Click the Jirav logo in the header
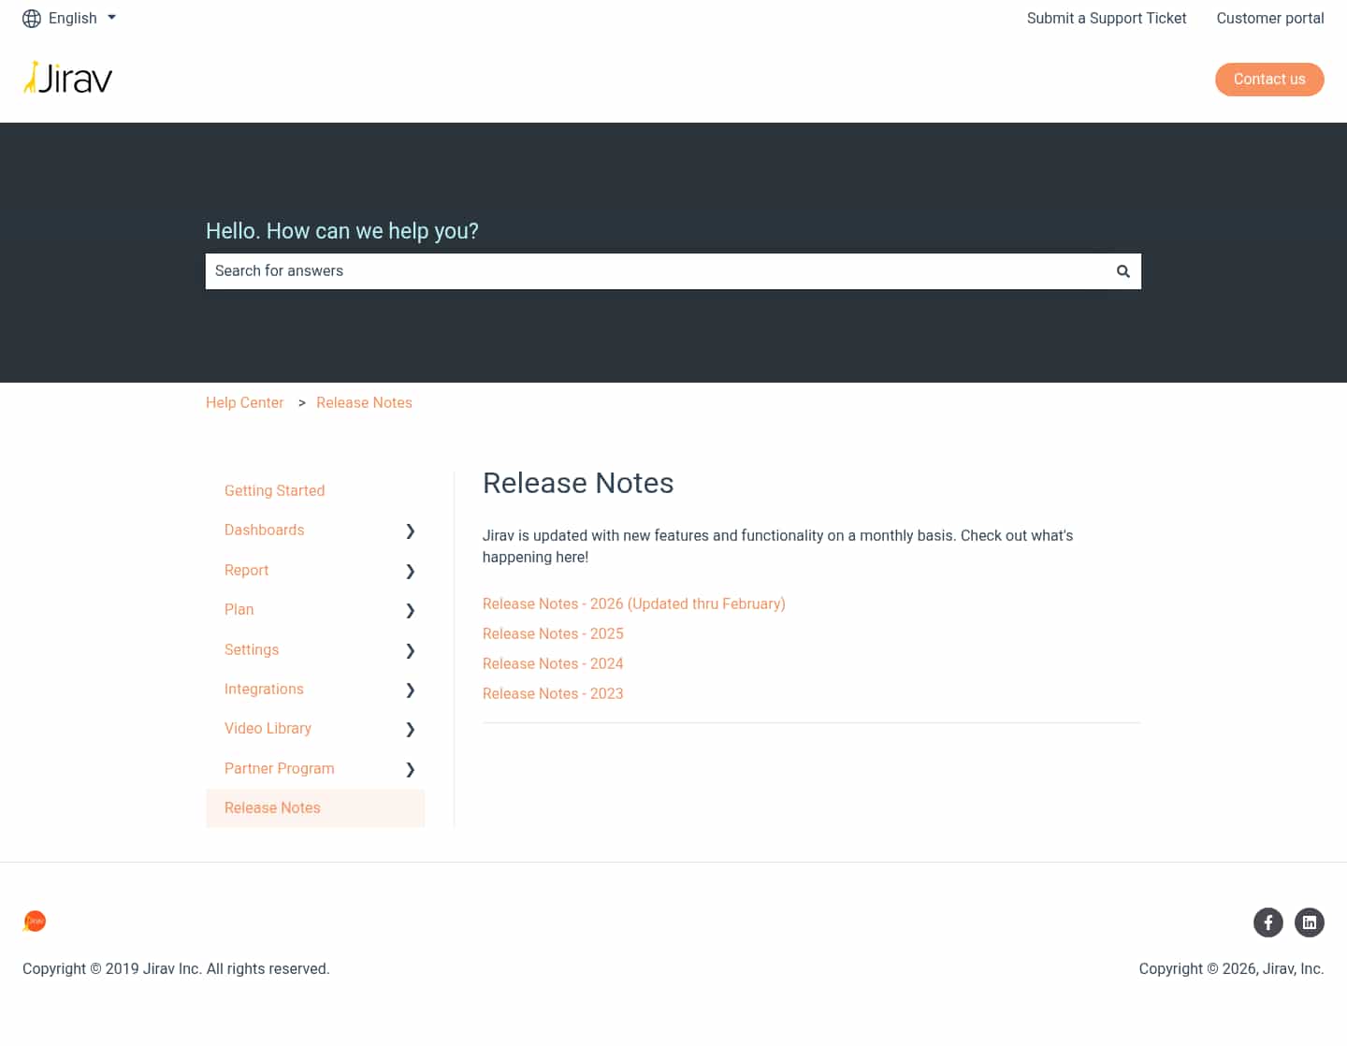Screen dimensions: 1347x1046 pyautogui.click(x=67, y=79)
